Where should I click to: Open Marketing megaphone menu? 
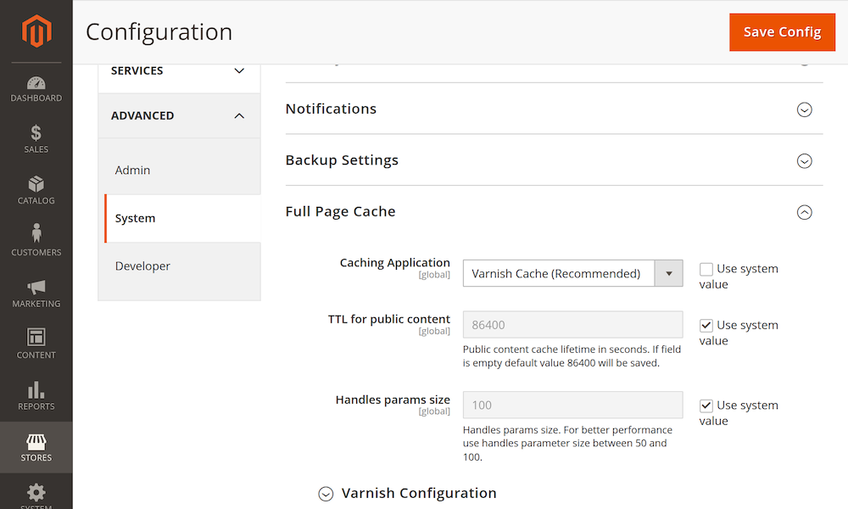(x=36, y=294)
